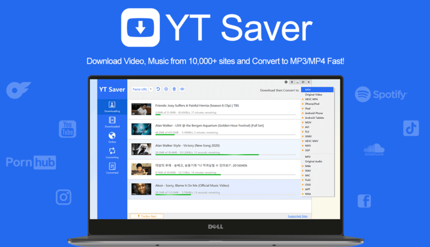430x247 pixels.
Task: Choose 3GP format option
Action: [307, 150]
